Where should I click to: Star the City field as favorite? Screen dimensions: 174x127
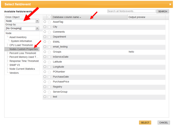coord(49,27)
